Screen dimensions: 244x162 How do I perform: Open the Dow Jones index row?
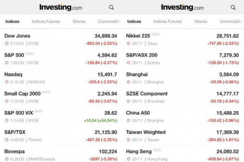[61, 39]
